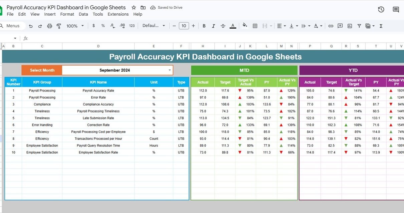Viewport: 404px width, 213px height.
Task: Open the Format menu
Action: tap(67, 14)
